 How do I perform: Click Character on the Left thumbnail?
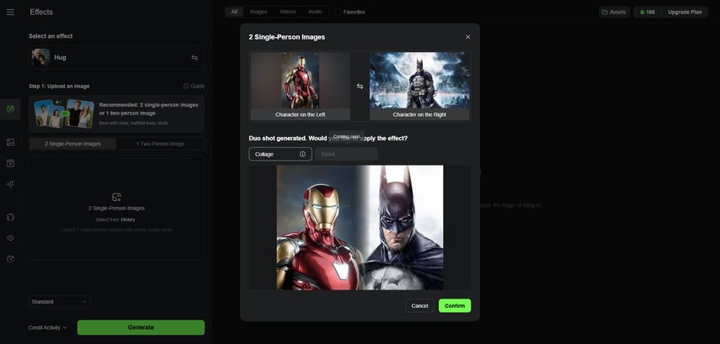pos(301,87)
